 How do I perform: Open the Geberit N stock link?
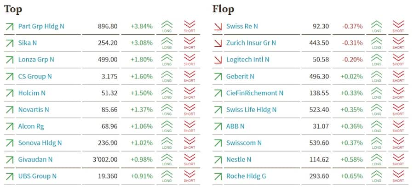coord(240,76)
